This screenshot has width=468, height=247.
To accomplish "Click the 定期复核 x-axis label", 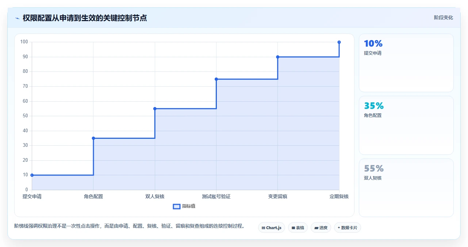I will 339,196.
